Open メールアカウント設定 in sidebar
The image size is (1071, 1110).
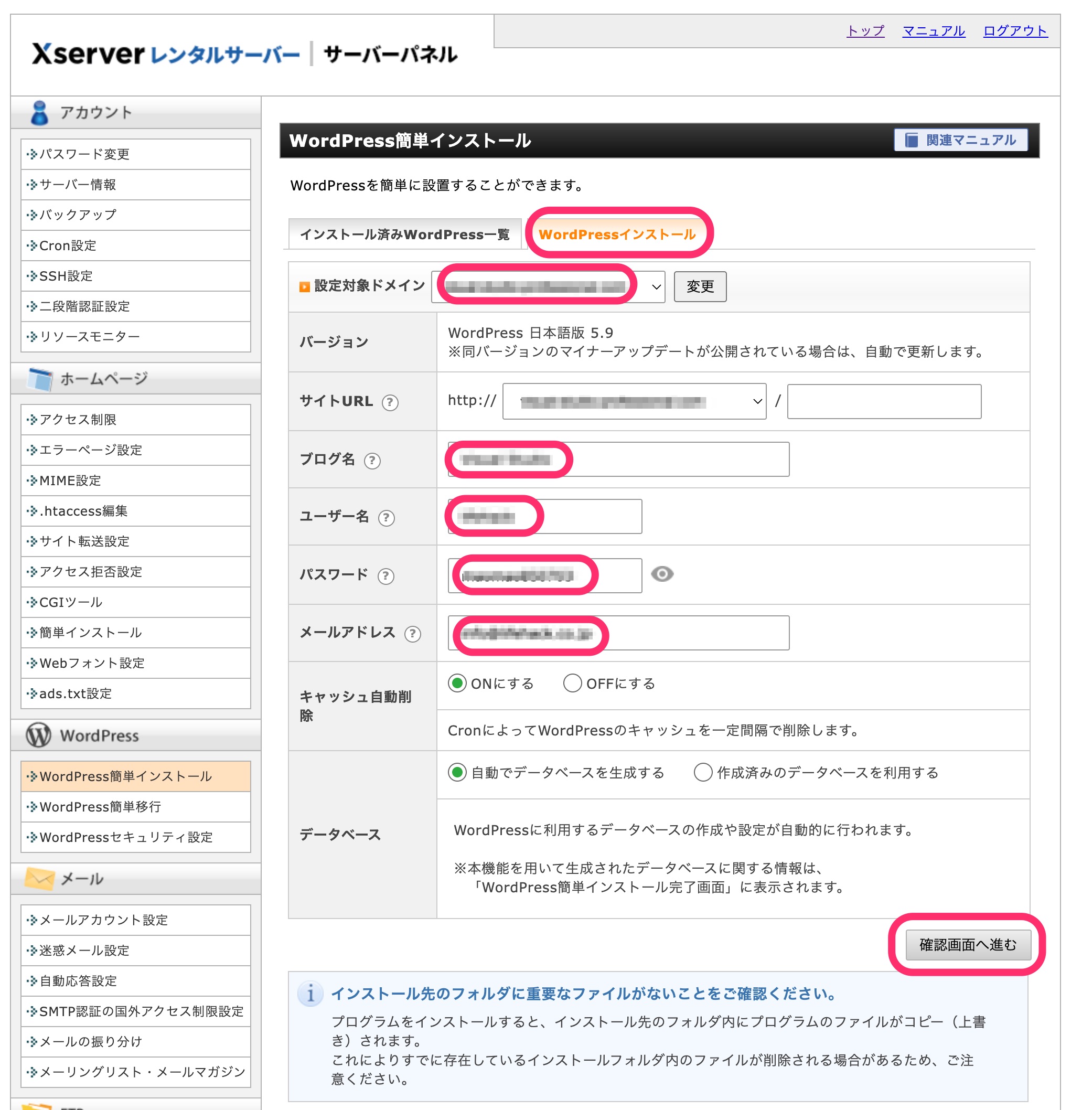tap(136, 920)
